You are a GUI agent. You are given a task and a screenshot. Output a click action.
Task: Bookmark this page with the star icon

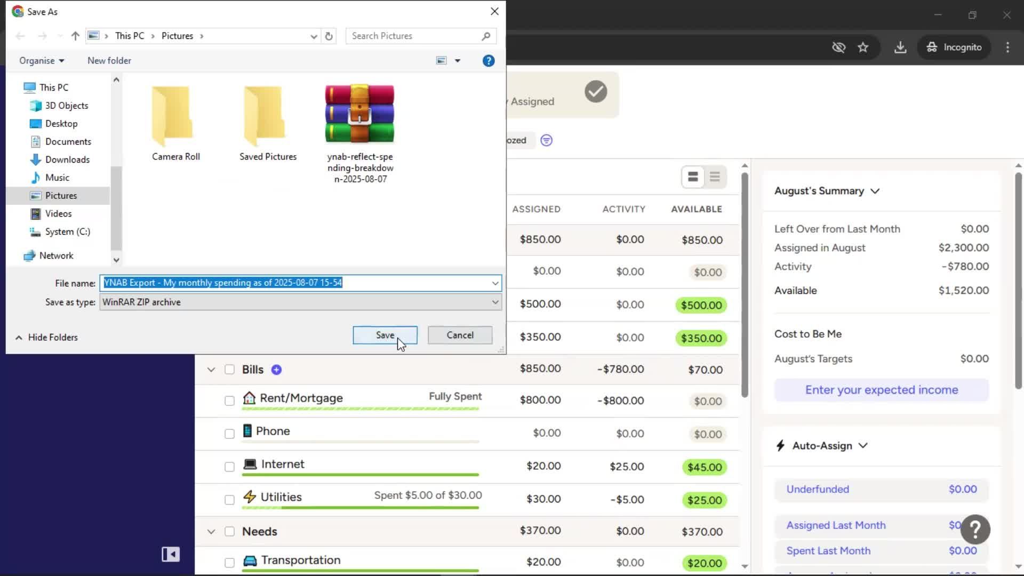tap(863, 47)
